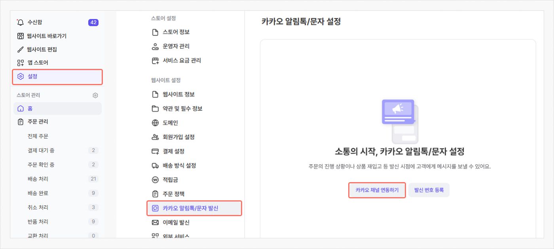Image resolution: width=554 pixels, height=249 pixels.
Task: Click the 수신함 bell icon
Action: (x=21, y=23)
